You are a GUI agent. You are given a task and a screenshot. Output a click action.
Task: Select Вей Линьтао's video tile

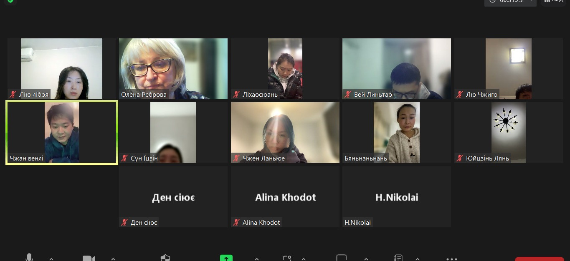397,69
